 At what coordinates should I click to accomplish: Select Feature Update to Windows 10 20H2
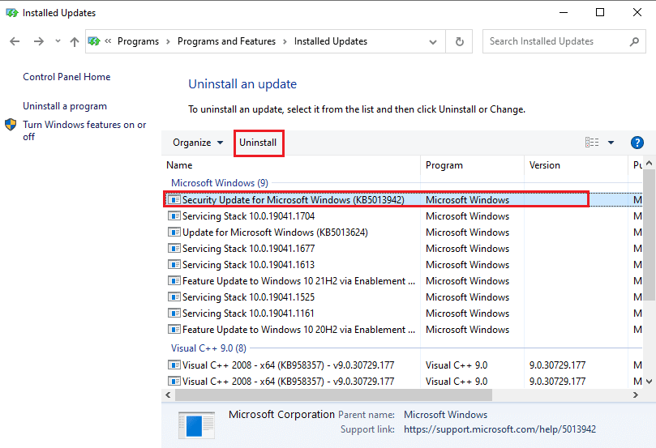pyautogui.click(x=402, y=330)
